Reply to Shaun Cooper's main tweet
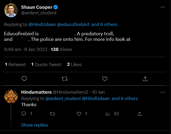This screenshot has height=134, width=171. point(24,79)
